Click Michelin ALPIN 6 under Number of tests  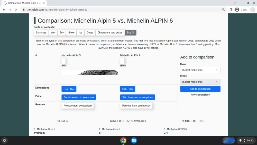(x=177, y=129)
